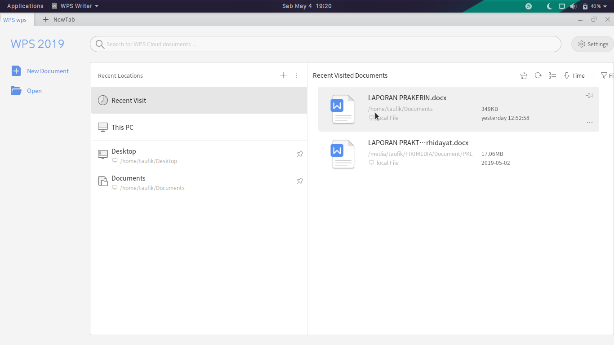Open a NewTab with the plus tab
The height and width of the screenshot is (345, 614).
point(58,20)
